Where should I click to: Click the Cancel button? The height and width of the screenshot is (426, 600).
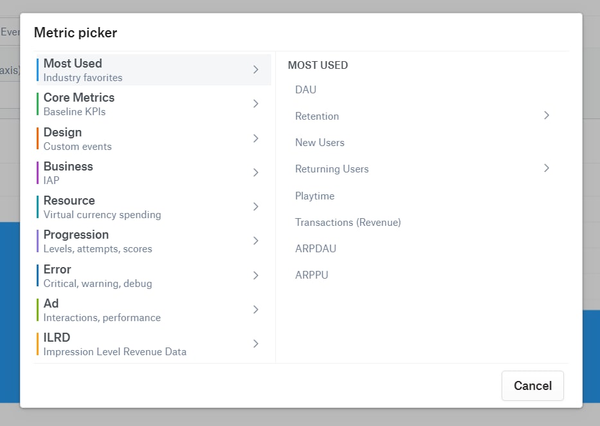[532, 385]
